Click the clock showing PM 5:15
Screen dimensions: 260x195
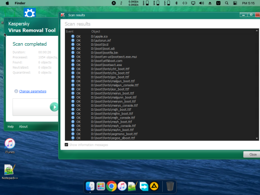tap(248, 3)
